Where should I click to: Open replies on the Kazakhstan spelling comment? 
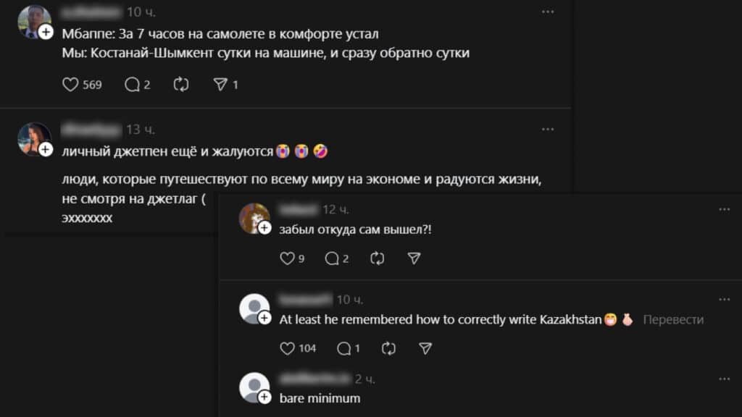343,348
